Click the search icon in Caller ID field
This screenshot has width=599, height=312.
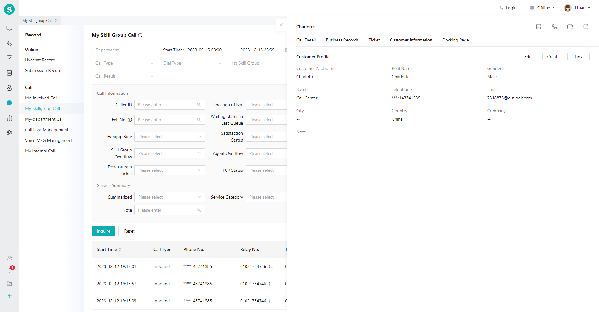(199, 105)
